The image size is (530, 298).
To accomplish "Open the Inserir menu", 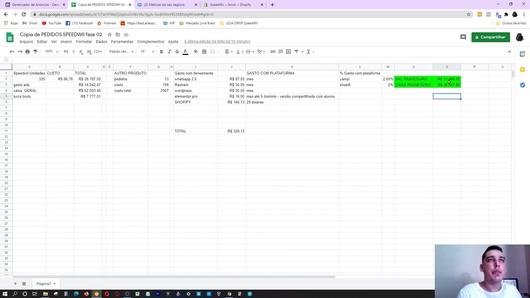I will pyautogui.click(x=66, y=42).
